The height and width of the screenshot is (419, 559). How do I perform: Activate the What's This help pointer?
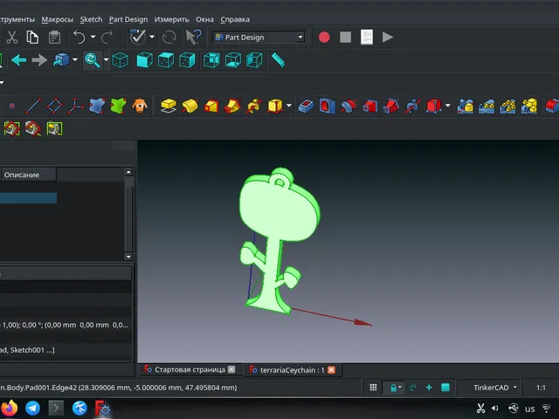194,37
